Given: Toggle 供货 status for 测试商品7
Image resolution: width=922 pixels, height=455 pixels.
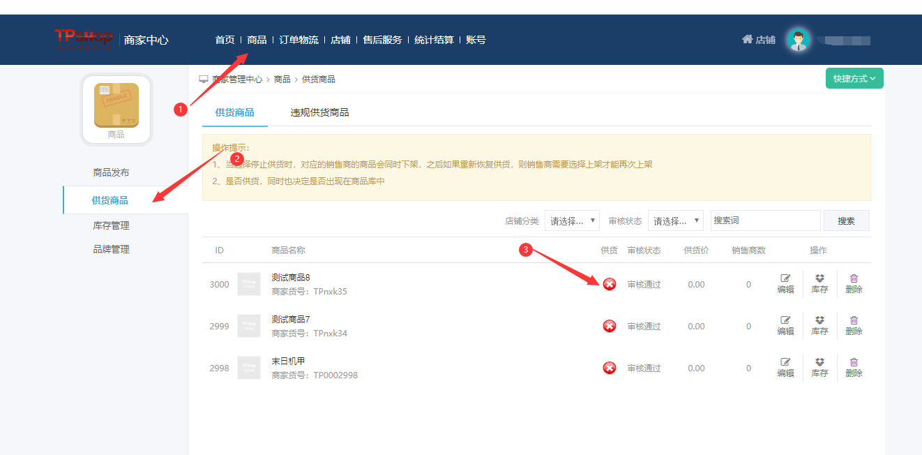Looking at the screenshot, I should pyautogui.click(x=610, y=326).
